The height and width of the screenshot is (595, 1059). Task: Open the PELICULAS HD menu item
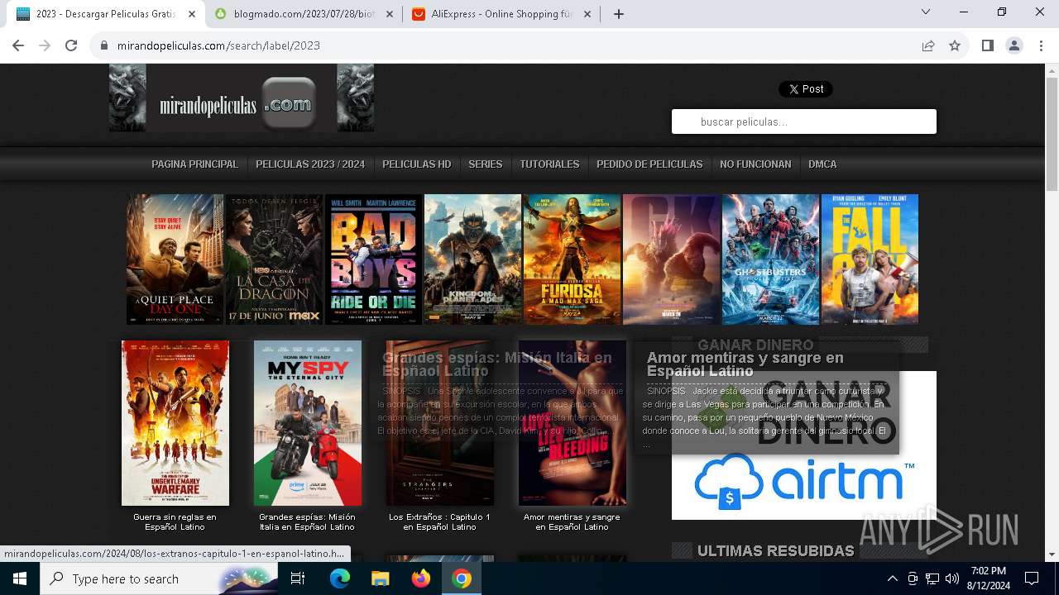pyautogui.click(x=417, y=164)
